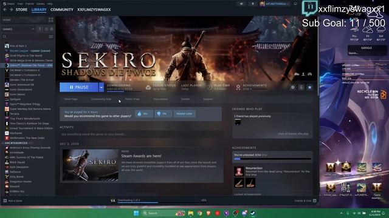Open the Games menu
The width and height of the screenshot is (389, 218).
(x=41, y=4)
